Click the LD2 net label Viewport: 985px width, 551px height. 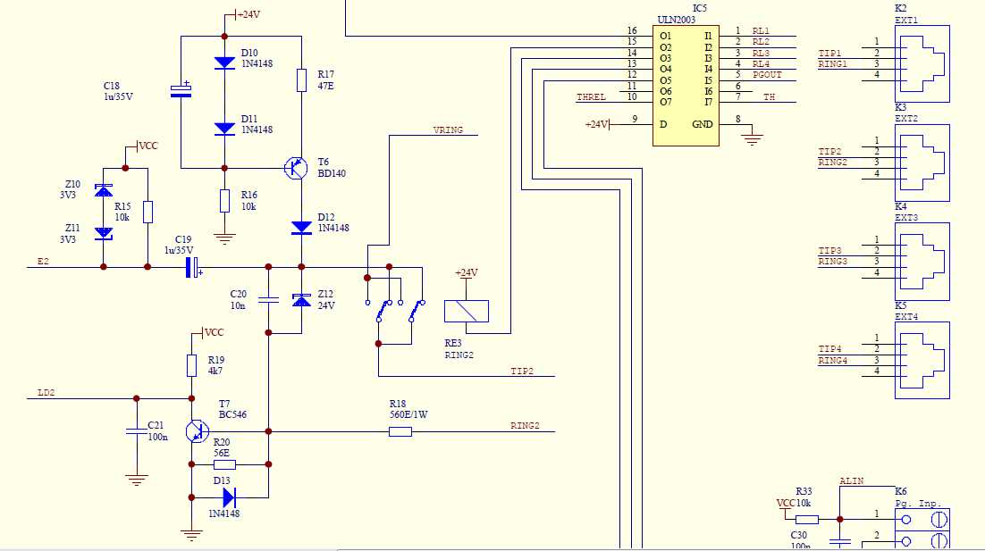(46, 392)
